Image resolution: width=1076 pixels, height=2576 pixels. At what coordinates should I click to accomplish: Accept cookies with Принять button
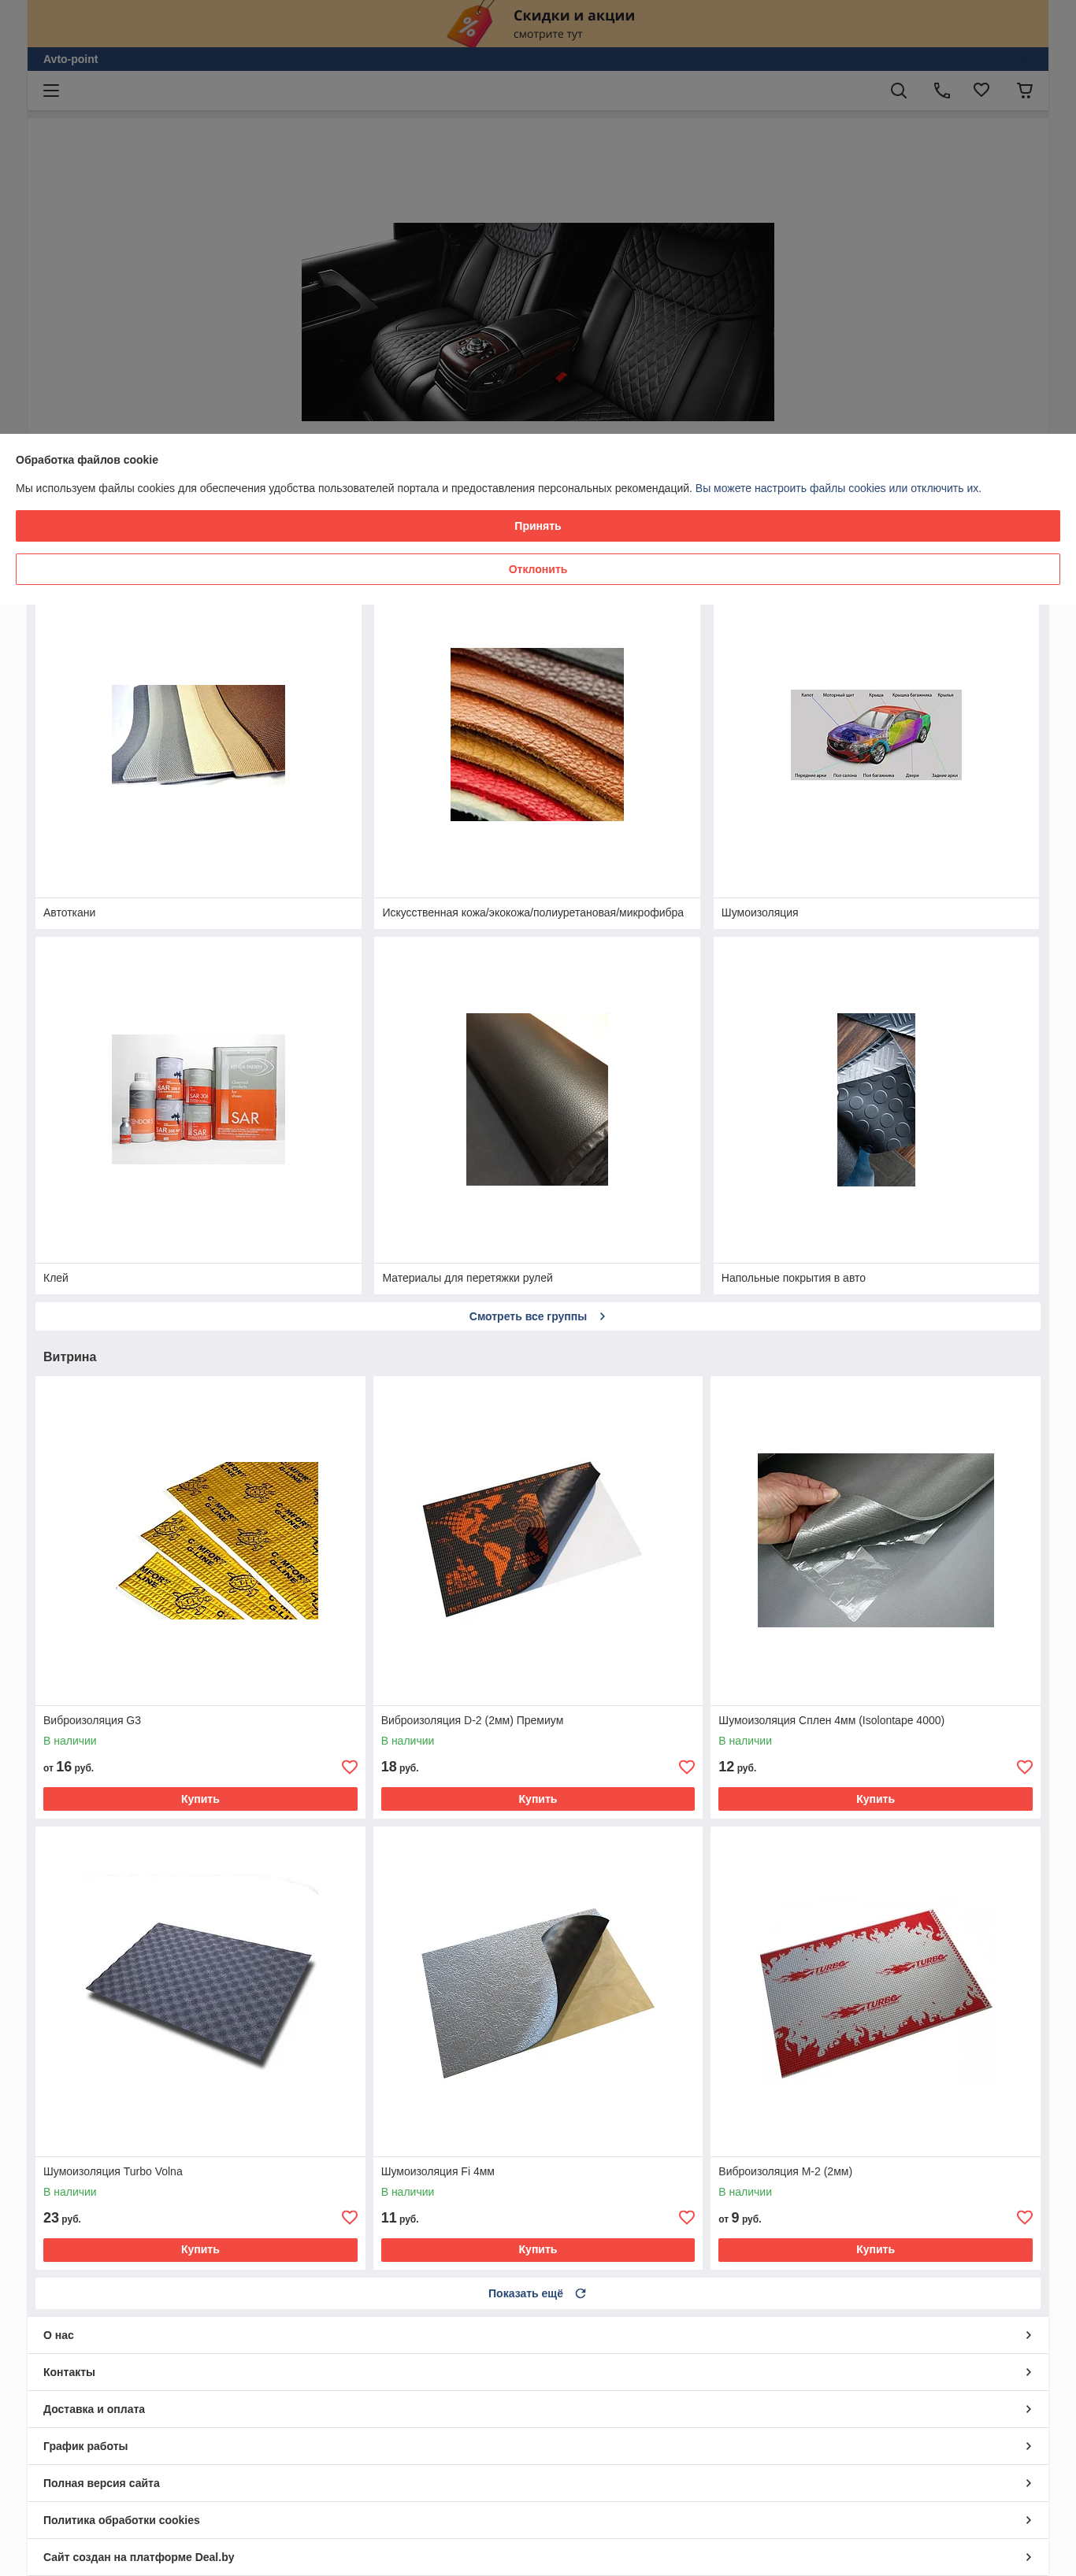pos(537,526)
